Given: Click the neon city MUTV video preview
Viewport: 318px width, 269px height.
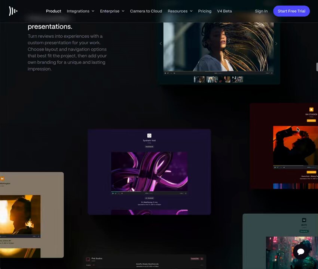Looking at the screenshot, I should coord(292,253).
